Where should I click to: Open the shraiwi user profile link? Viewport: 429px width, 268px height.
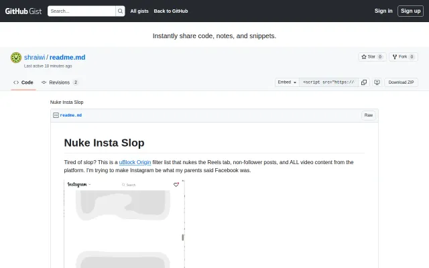(x=34, y=57)
